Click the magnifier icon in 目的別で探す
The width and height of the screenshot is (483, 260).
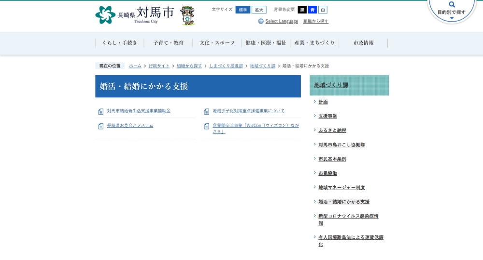coord(452,5)
